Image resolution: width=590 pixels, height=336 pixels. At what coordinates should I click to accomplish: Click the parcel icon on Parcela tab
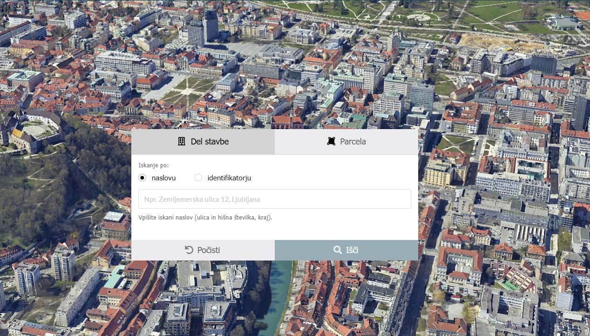click(x=331, y=142)
